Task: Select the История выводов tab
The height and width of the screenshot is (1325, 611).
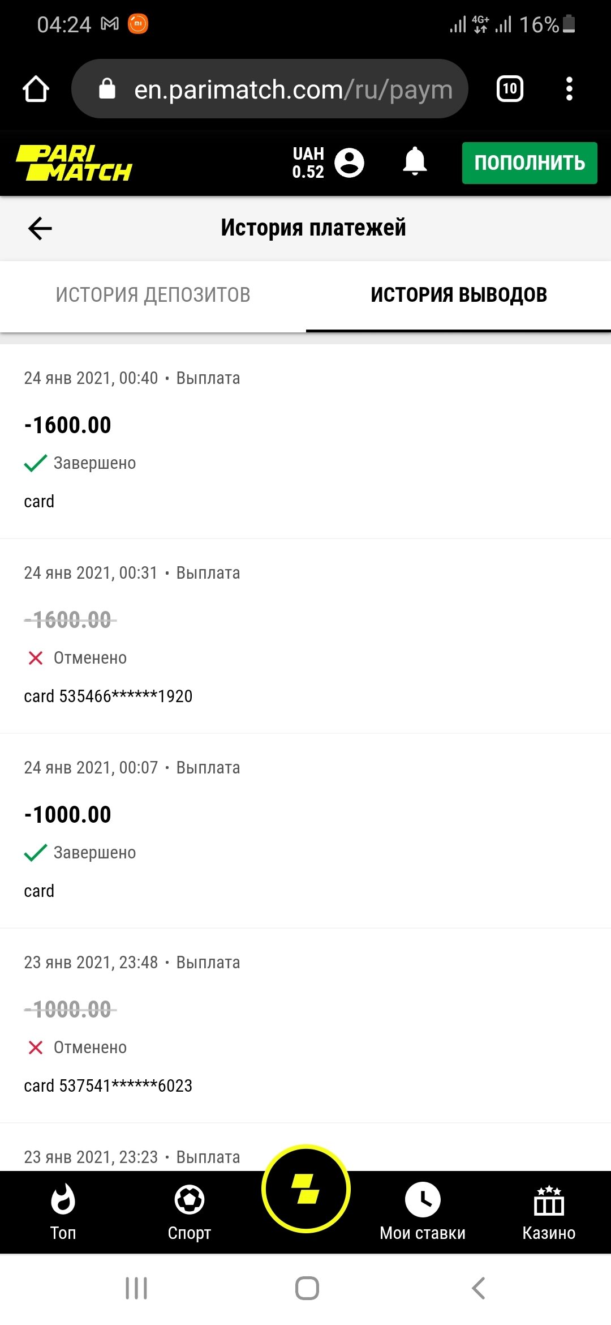Action: tap(458, 295)
